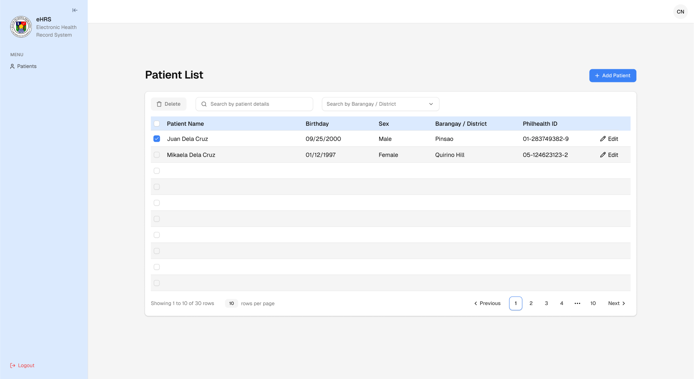Click the Add Patient button
The image size is (694, 379).
point(612,76)
